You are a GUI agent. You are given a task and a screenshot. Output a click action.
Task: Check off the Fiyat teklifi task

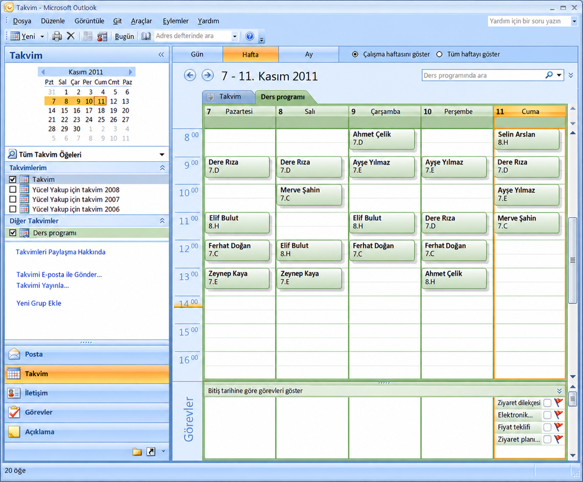(547, 427)
